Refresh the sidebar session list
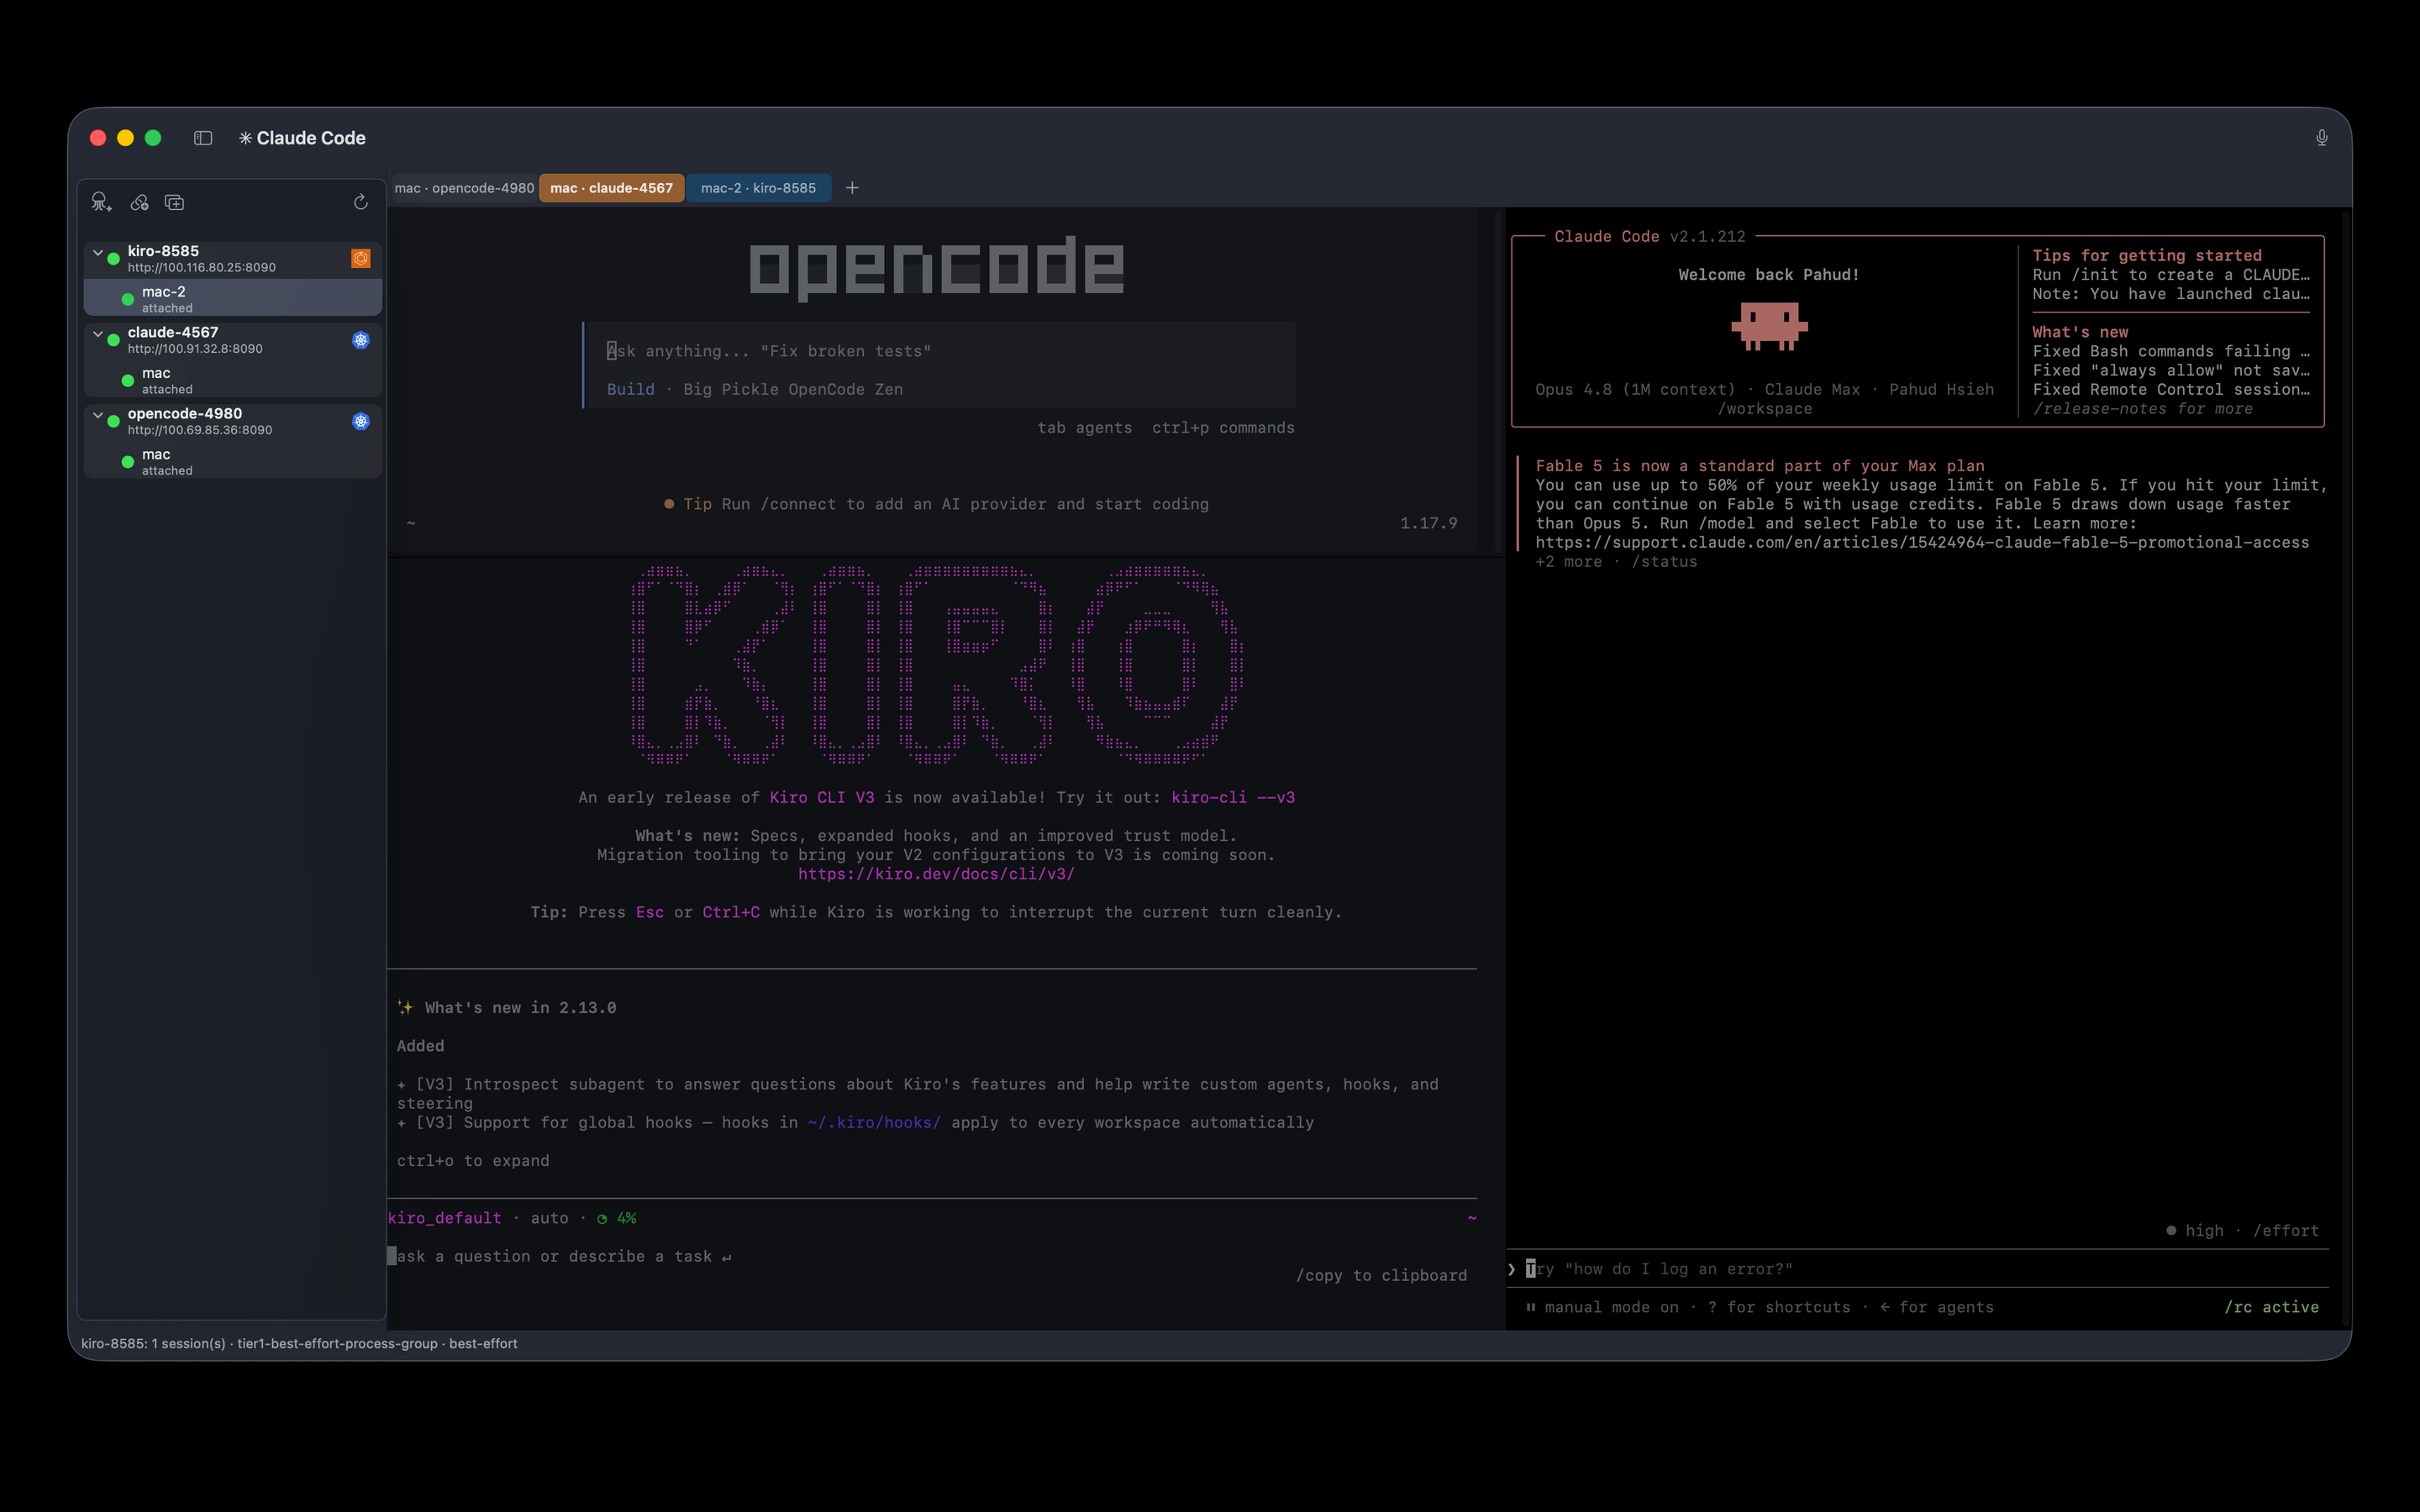The width and height of the screenshot is (2420, 1512). (x=361, y=202)
